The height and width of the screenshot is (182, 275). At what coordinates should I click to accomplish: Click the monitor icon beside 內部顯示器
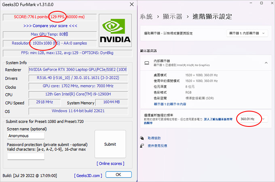(147, 63)
